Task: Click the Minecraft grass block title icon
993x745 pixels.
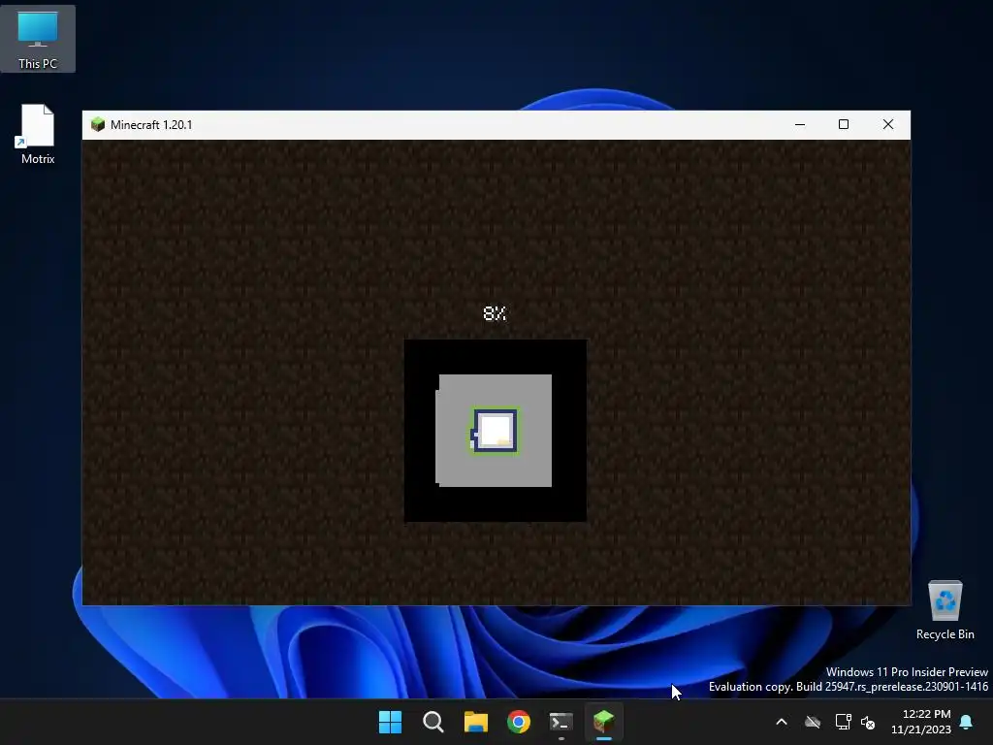Action: click(x=98, y=124)
